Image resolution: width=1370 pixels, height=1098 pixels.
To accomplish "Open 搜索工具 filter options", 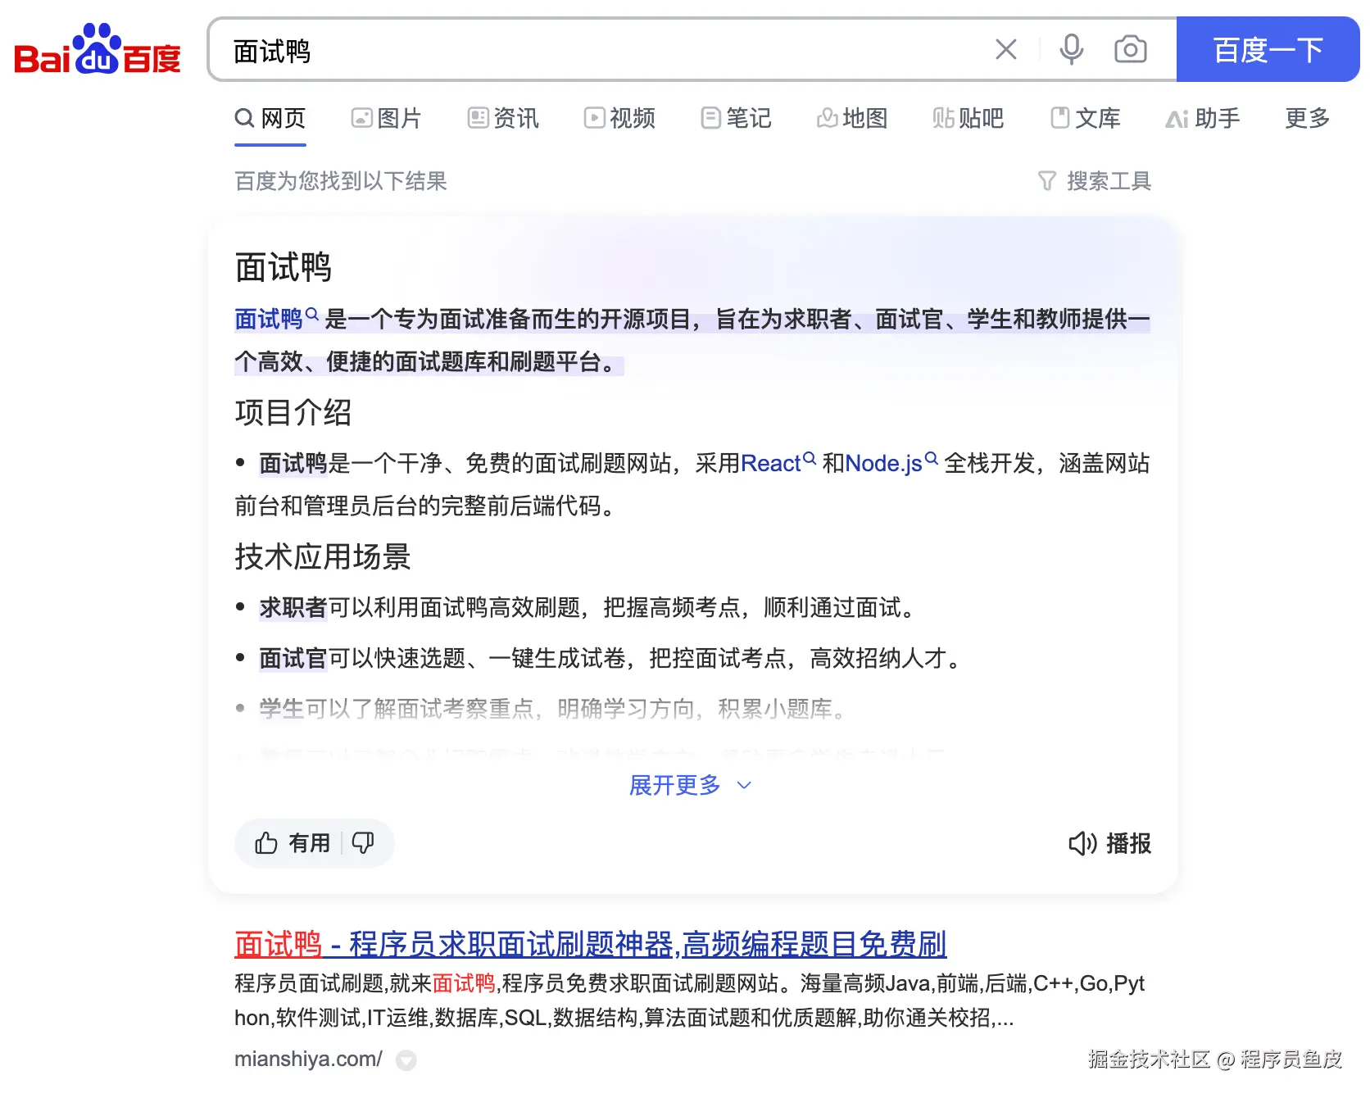I will point(1095,181).
